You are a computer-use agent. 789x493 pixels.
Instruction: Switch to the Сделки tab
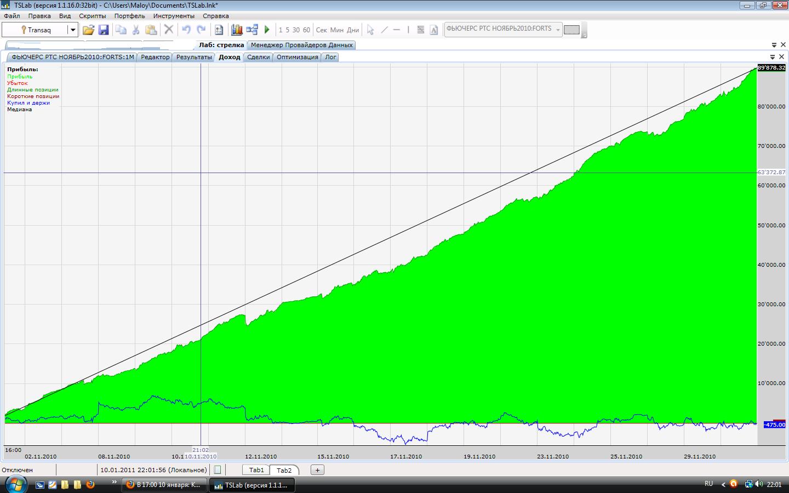coord(258,57)
